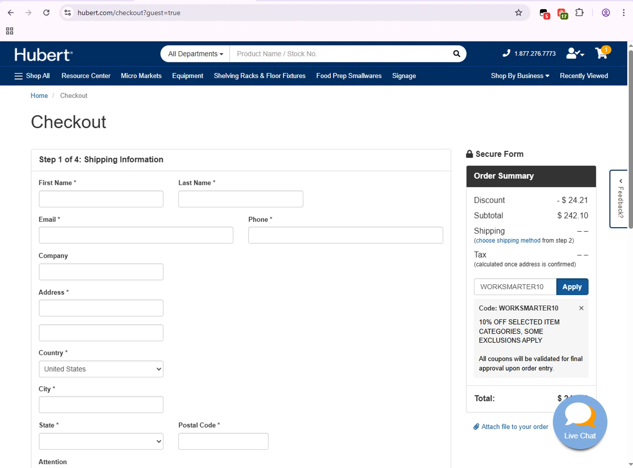
Task: Click the Company field
Action: point(101,272)
